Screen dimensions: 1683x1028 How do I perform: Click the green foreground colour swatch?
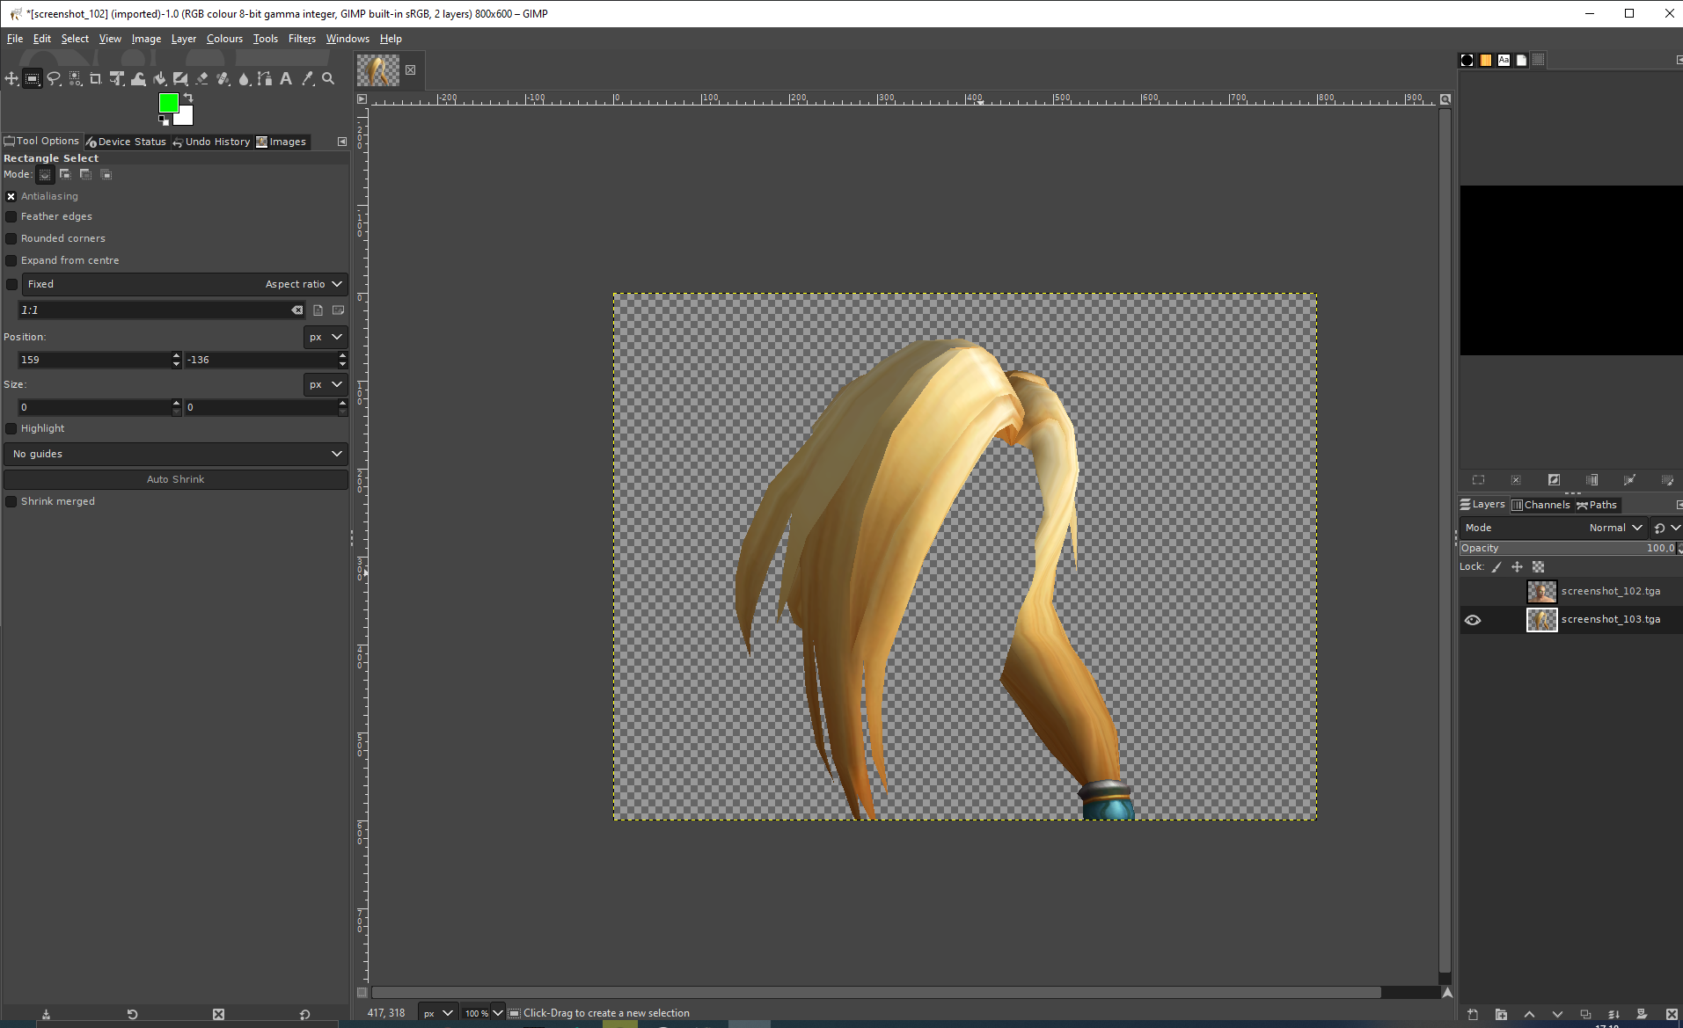pyautogui.click(x=166, y=102)
